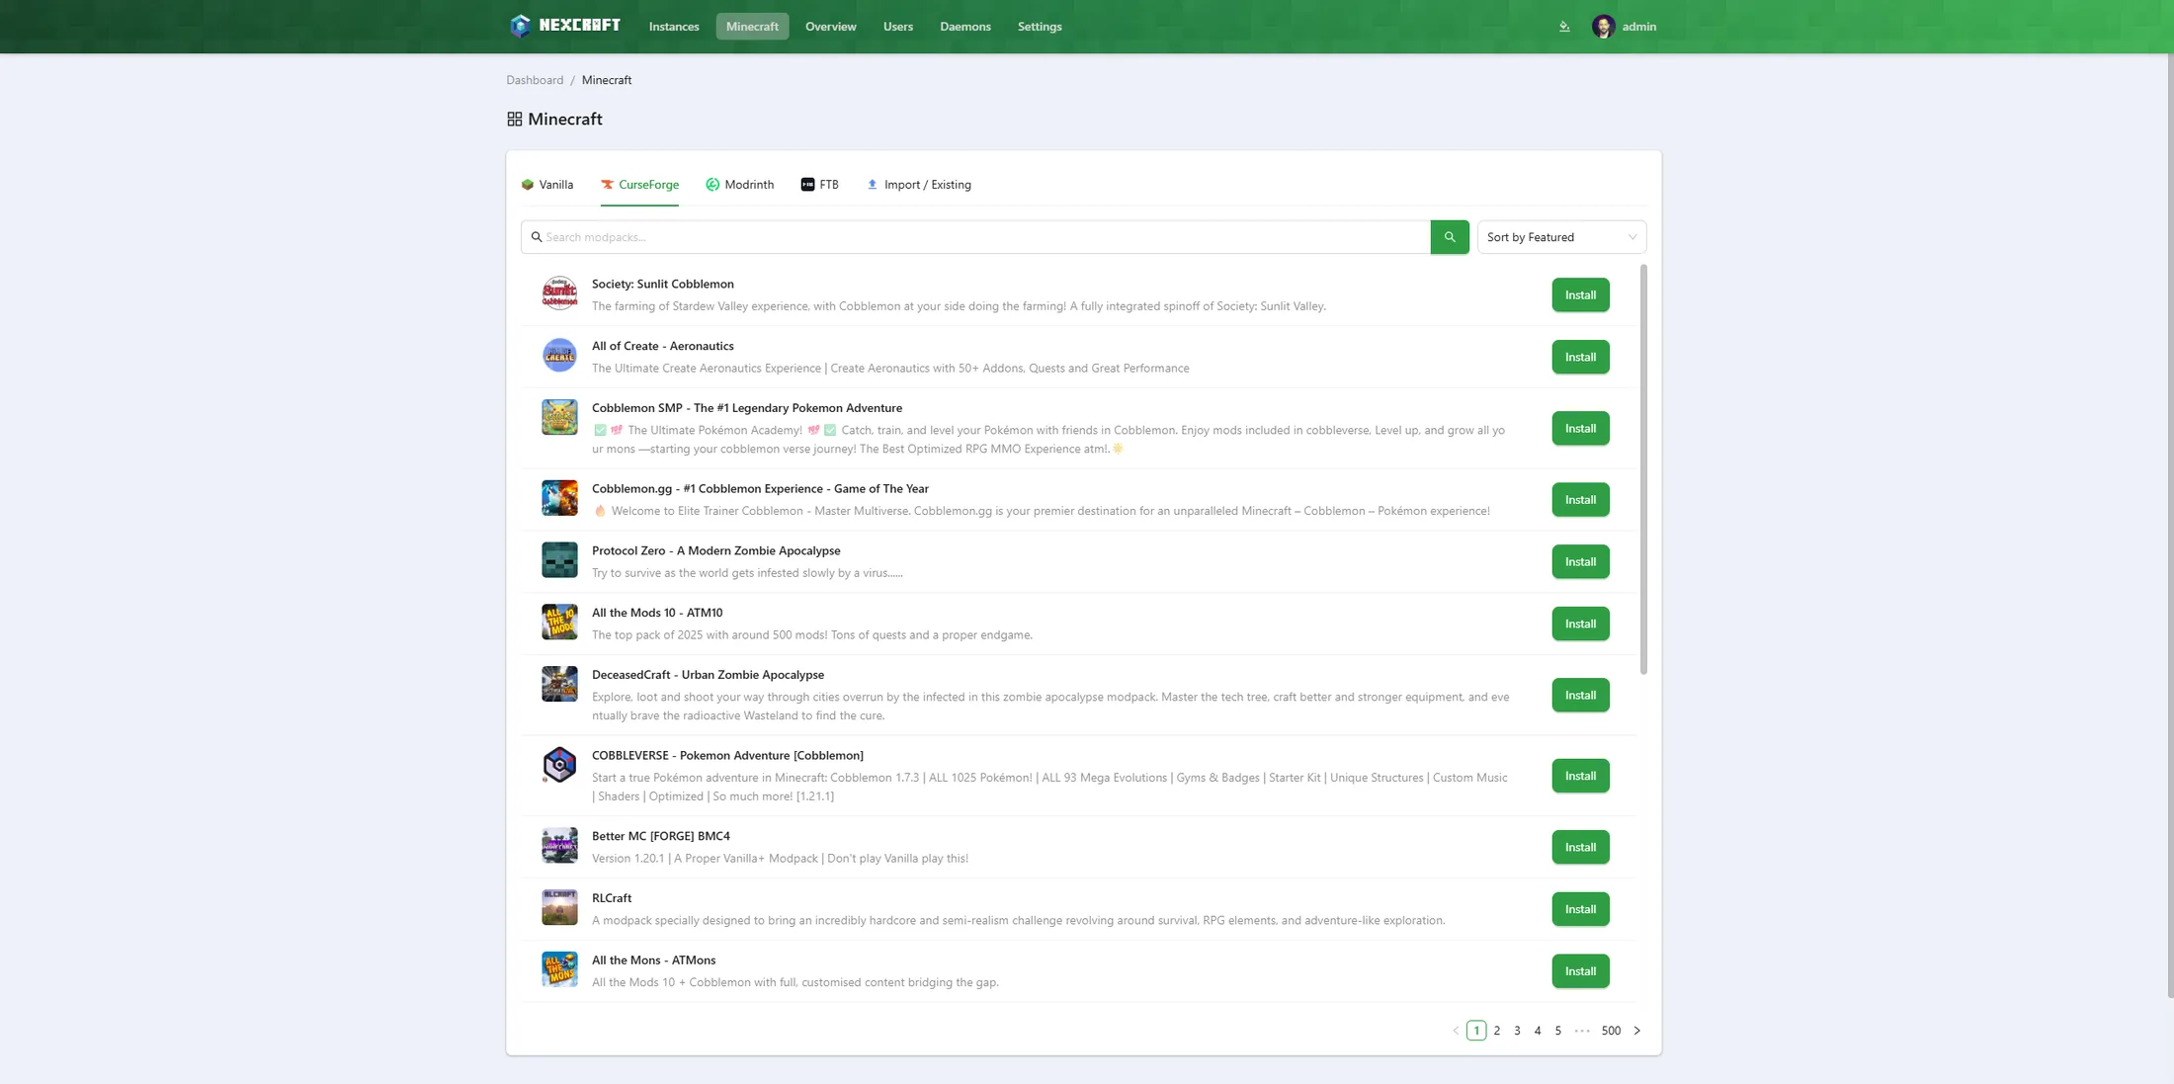Click the Minecraft breadcrumb text

(x=607, y=80)
